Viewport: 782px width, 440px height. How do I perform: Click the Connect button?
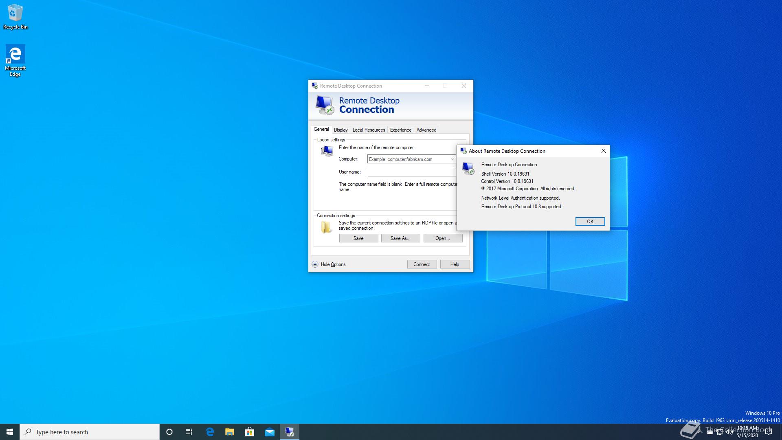point(422,264)
